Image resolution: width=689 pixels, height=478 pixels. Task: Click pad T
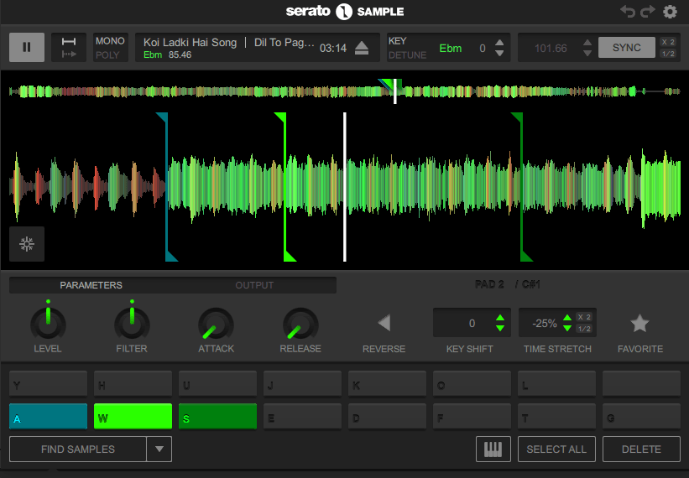point(556,417)
